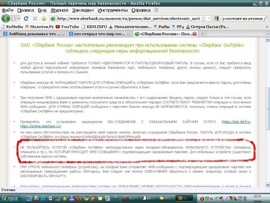Open the list-all-tabs dropdown
Image resolution: width=270 pixels, height=203 pixels.
click(267, 34)
